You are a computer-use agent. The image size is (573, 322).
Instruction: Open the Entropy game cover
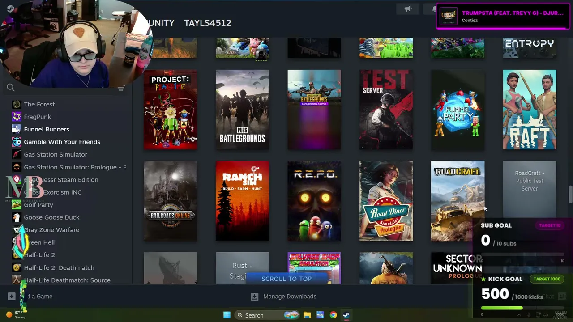[530, 48]
